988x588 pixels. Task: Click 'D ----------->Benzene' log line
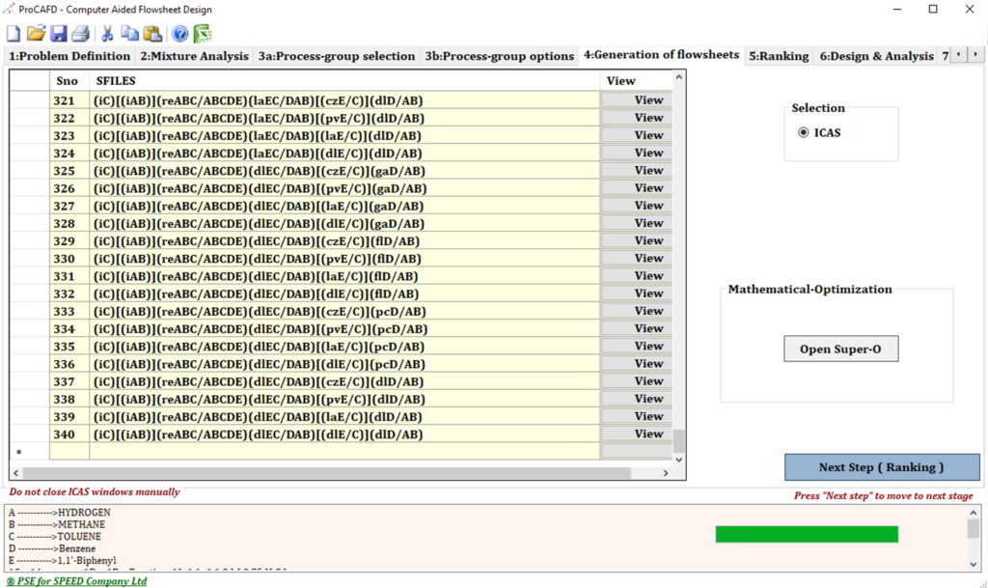52,548
